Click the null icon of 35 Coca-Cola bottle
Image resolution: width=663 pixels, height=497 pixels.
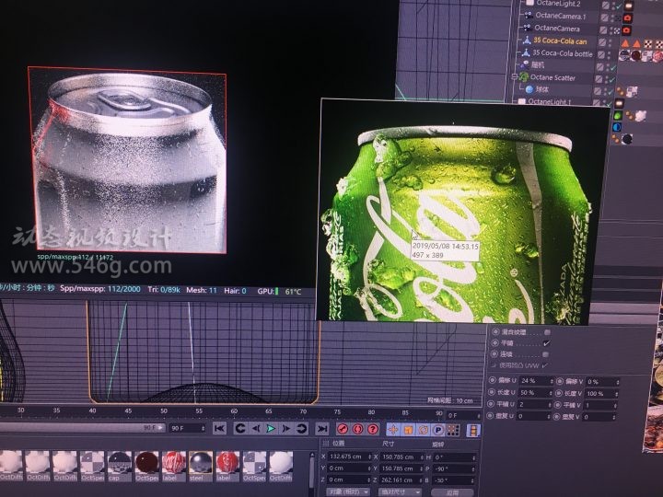[526, 52]
